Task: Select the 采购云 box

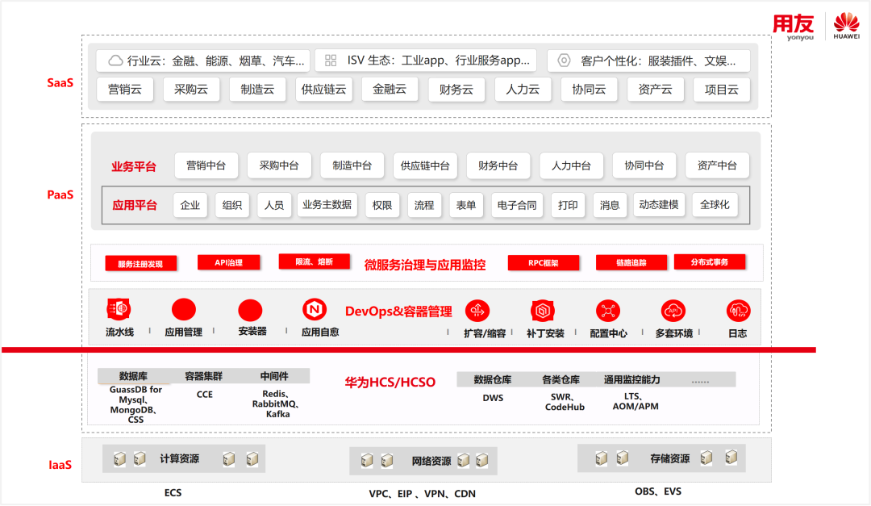Action: pyautogui.click(x=191, y=90)
